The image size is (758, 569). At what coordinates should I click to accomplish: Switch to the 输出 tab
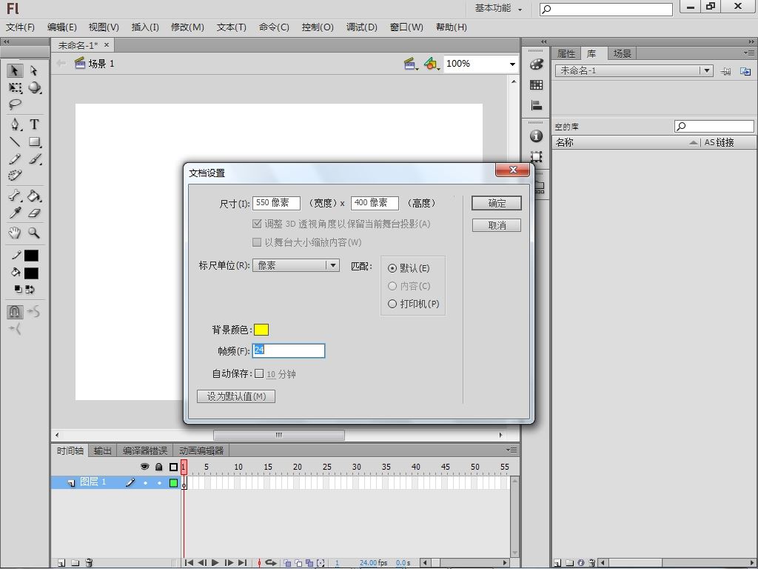point(102,451)
